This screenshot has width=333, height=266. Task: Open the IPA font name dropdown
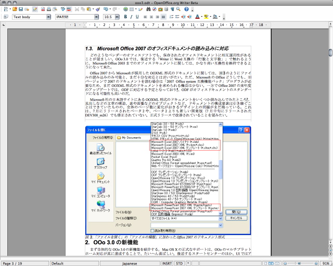96,17
